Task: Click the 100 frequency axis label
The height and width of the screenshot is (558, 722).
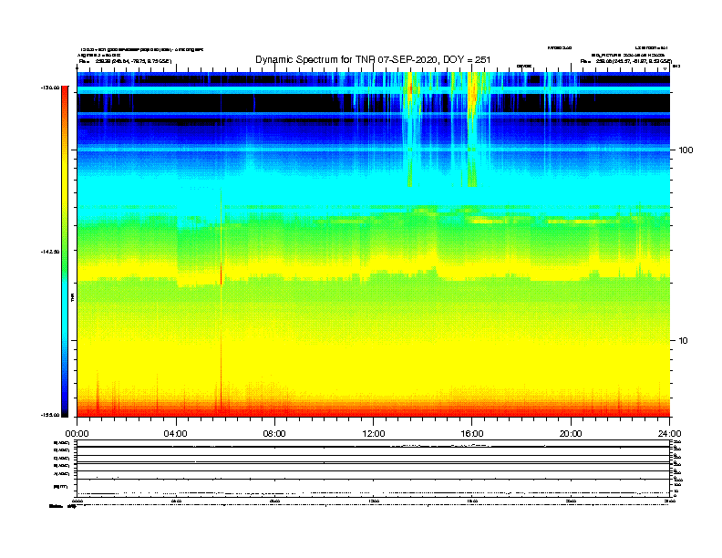Action: click(686, 150)
